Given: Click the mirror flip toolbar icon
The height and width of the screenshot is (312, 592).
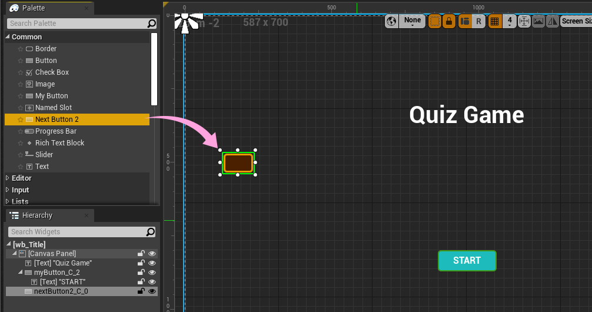Looking at the screenshot, I should (553, 21).
